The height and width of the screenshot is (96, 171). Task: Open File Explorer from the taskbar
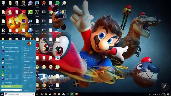pos(46,94)
